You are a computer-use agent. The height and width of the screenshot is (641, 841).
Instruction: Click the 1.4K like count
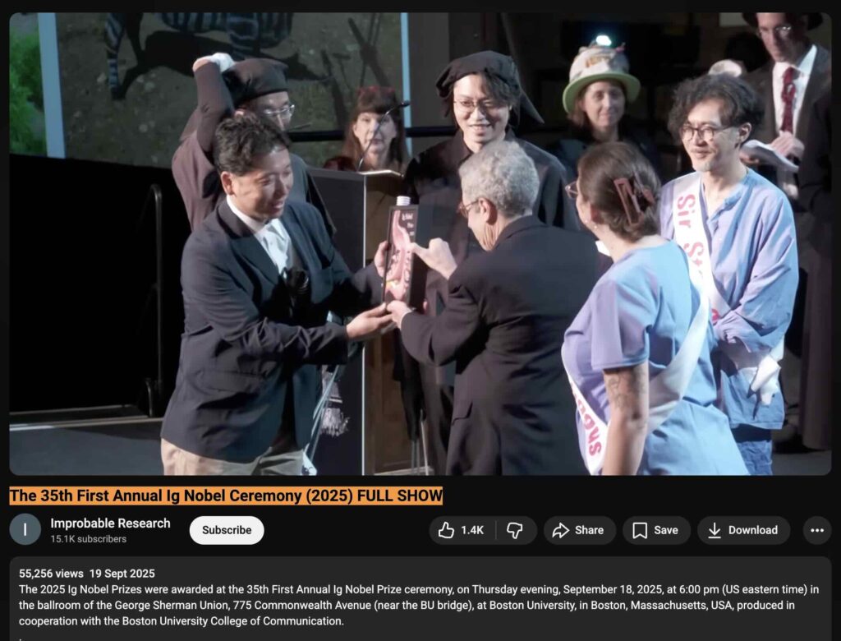[472, 530]
